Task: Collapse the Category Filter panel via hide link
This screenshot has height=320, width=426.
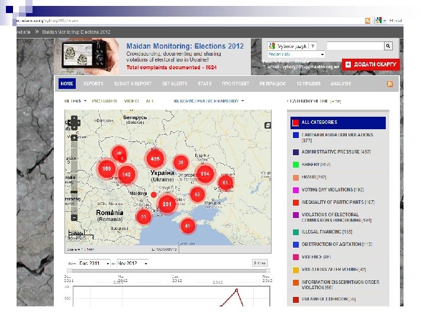Action: coord(335,101)
